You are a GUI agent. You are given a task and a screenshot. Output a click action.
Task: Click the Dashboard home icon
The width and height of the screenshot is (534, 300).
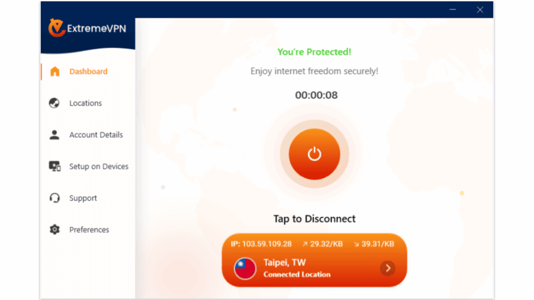click(x=55, y=72)
